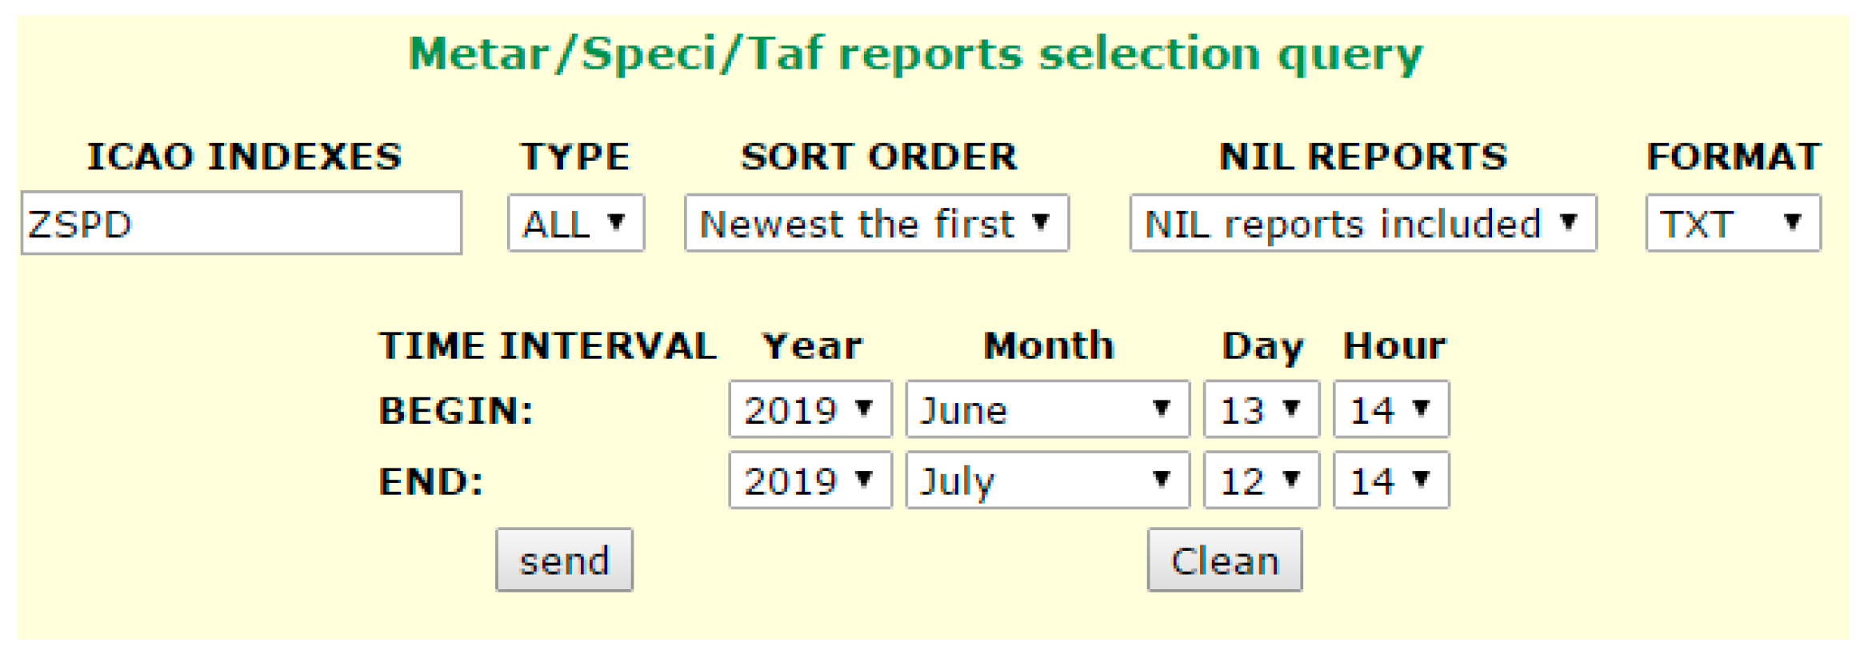Open the END year dropdown
Screen dimensions: 1864x654
(x=810, y=481)
